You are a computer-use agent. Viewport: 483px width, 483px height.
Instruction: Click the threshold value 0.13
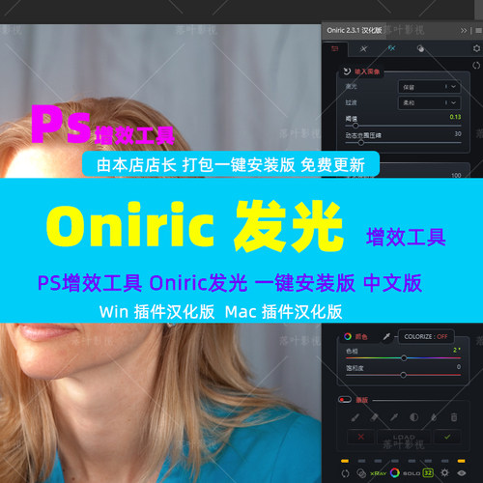click(x=455, y=117)
